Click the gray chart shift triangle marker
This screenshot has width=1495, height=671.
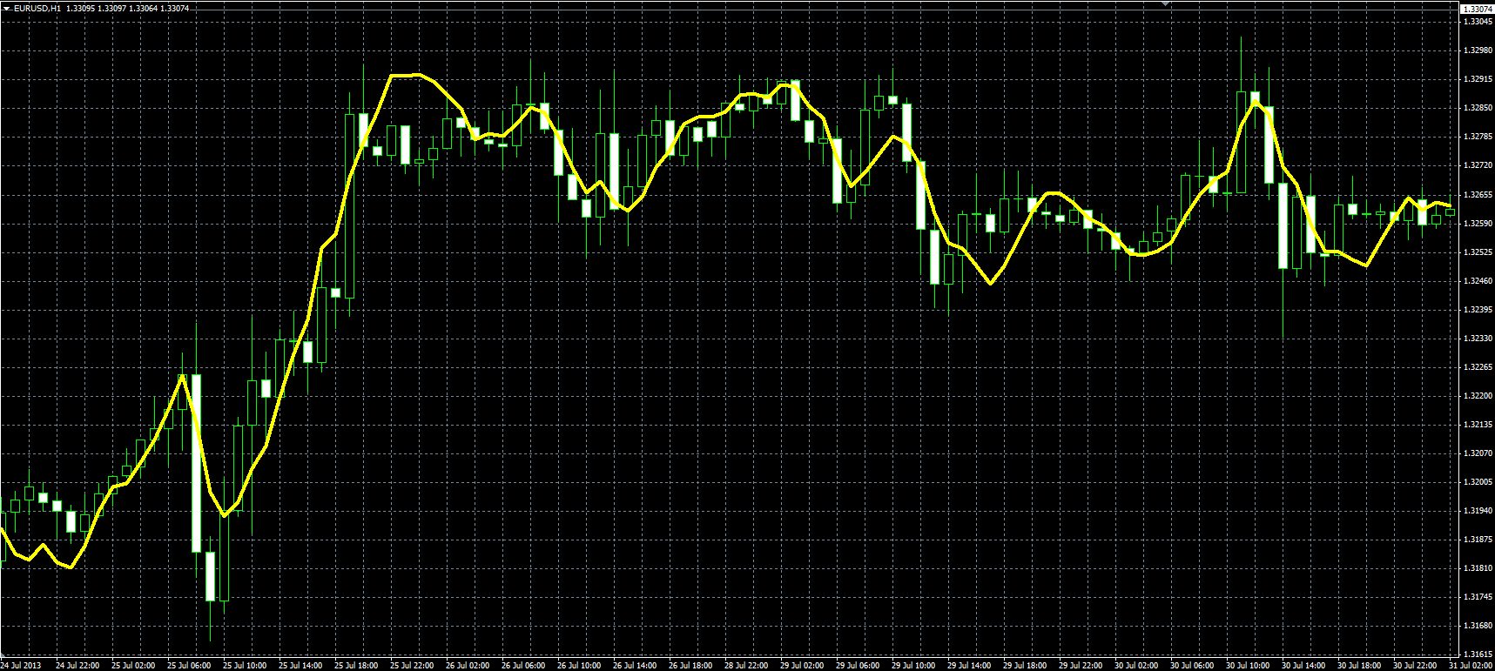point(1166,4)
